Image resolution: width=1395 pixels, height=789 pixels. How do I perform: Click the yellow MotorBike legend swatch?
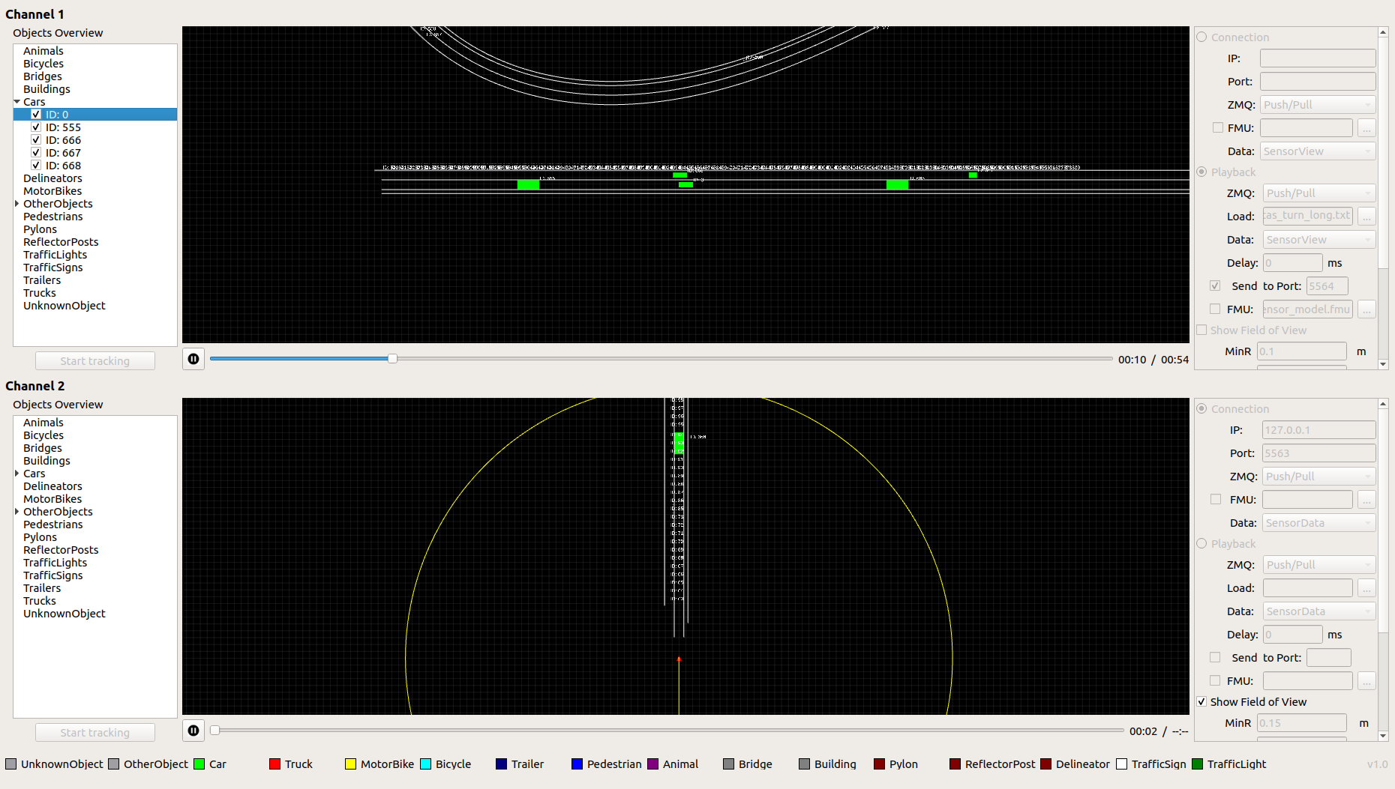coord(350,764)
